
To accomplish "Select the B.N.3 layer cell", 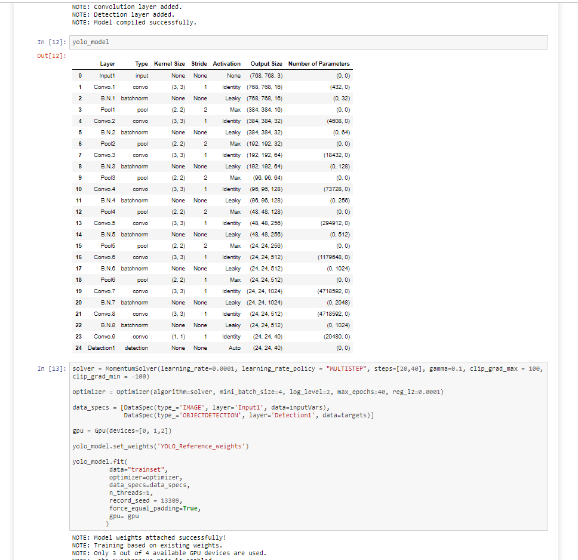I will point(107,166).
